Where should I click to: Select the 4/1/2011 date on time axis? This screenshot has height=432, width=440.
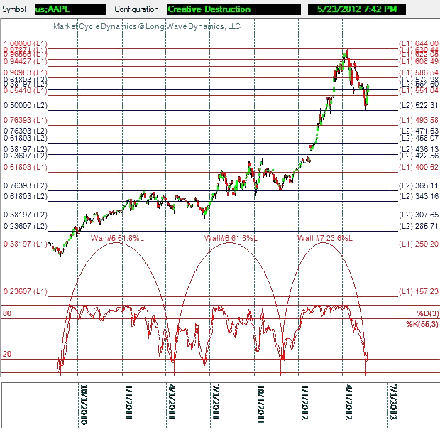[x=172, y=404]
